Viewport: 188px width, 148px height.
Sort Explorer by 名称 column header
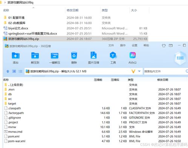point(6,10)
